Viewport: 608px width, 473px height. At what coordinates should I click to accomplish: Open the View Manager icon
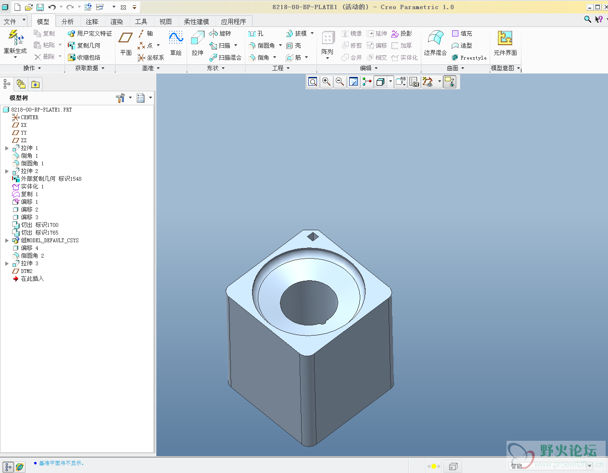tap(414, 82)
